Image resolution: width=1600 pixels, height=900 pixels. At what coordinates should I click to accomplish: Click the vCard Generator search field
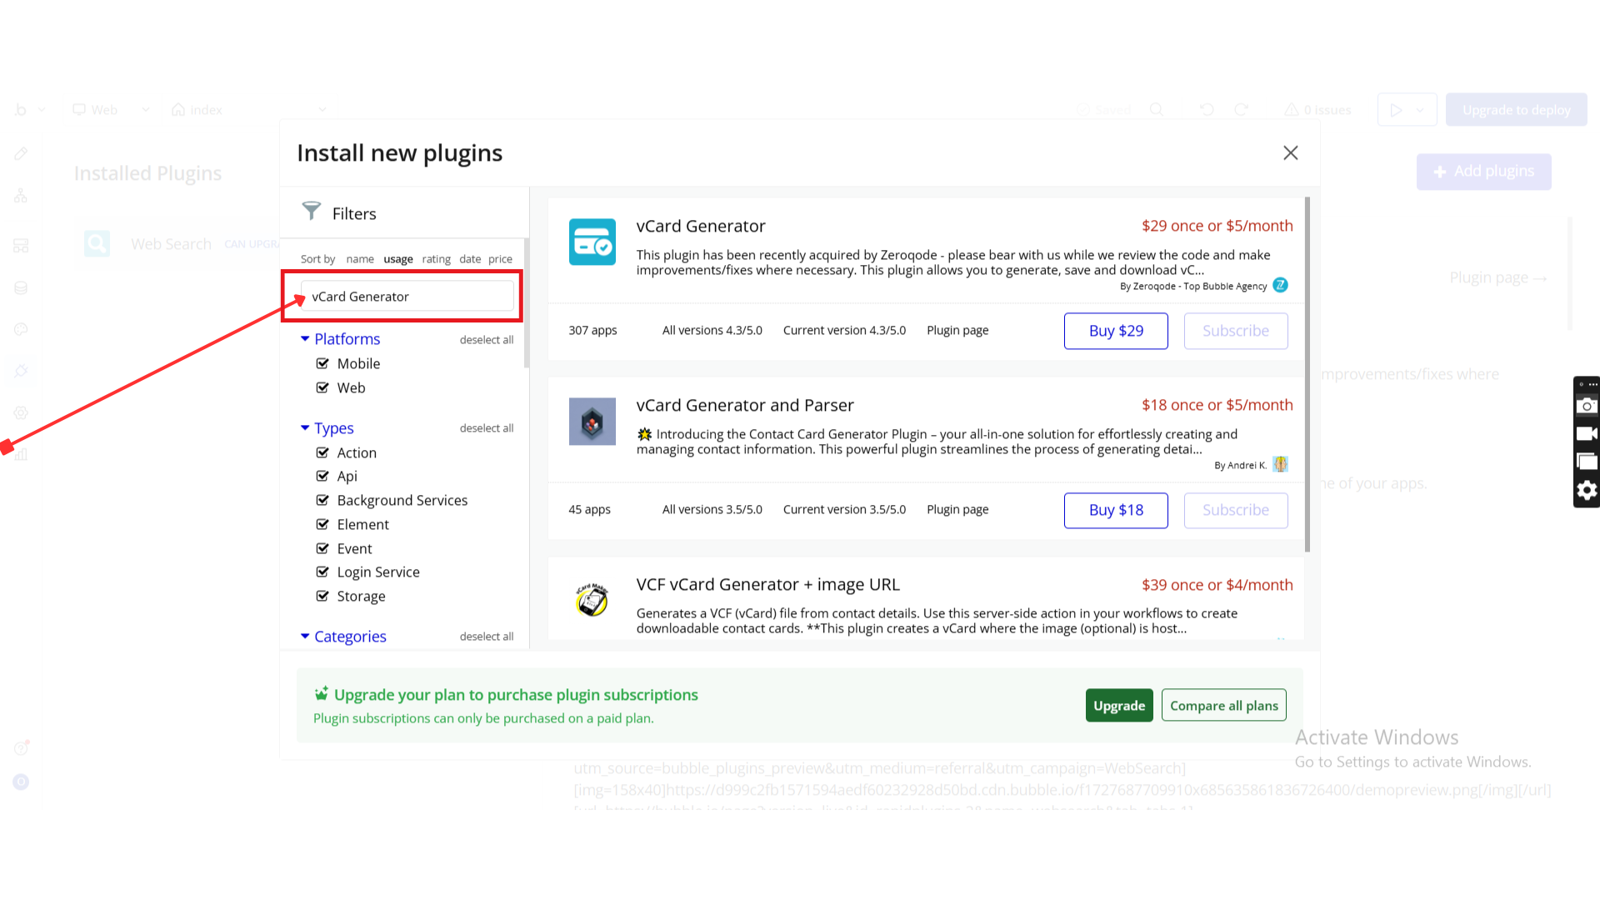[x=407, y=297]
